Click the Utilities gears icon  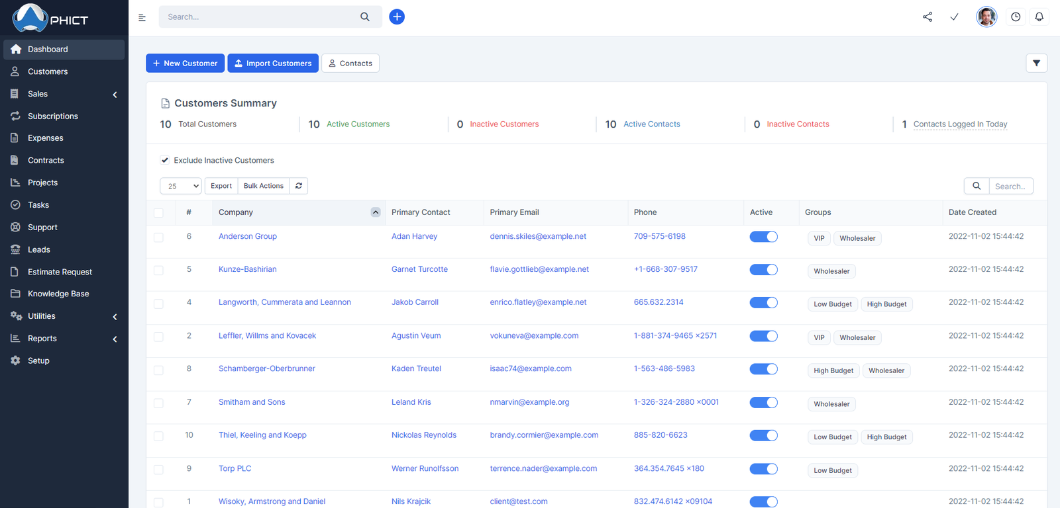(16, 316)
